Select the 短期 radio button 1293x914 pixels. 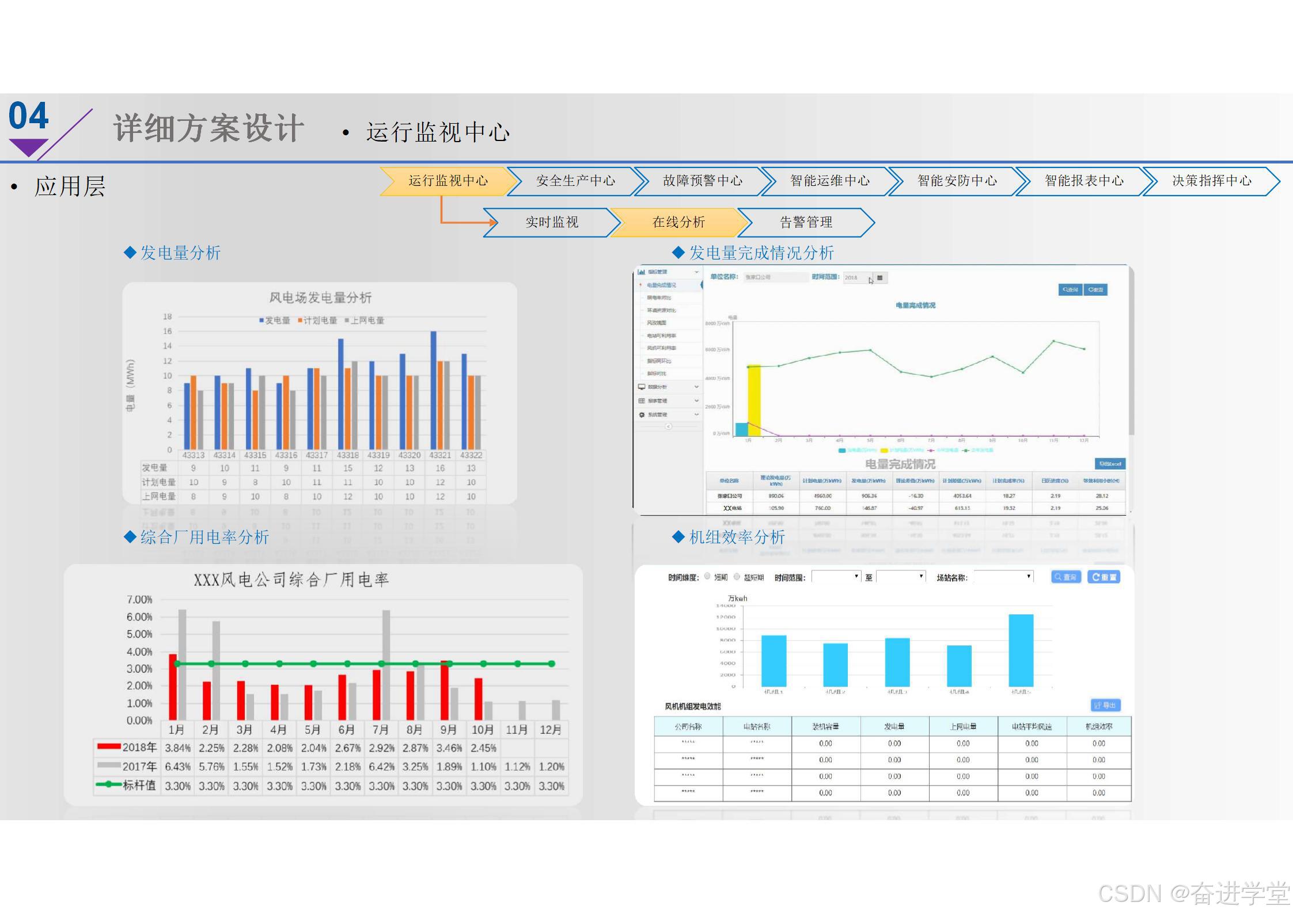707,576
